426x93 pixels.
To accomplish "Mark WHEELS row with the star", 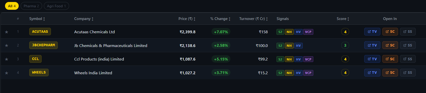I will click(7, 73).
